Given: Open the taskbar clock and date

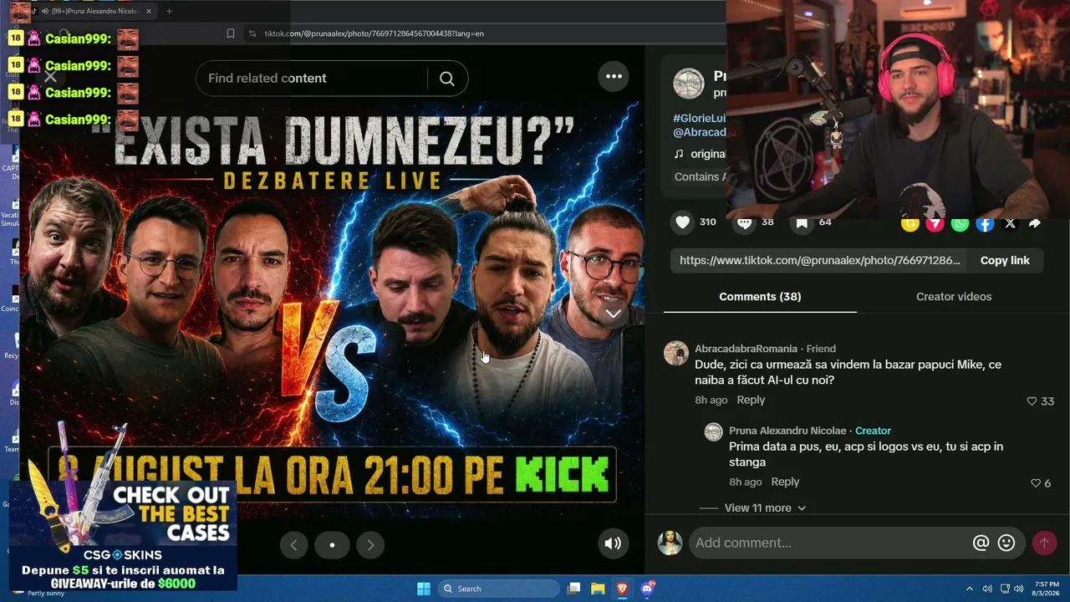Looking at the screenshot, I should 1047,589.
